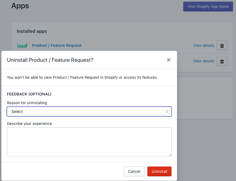
Task: Click trash icon for the second installed app
Action: pos(222,61)
